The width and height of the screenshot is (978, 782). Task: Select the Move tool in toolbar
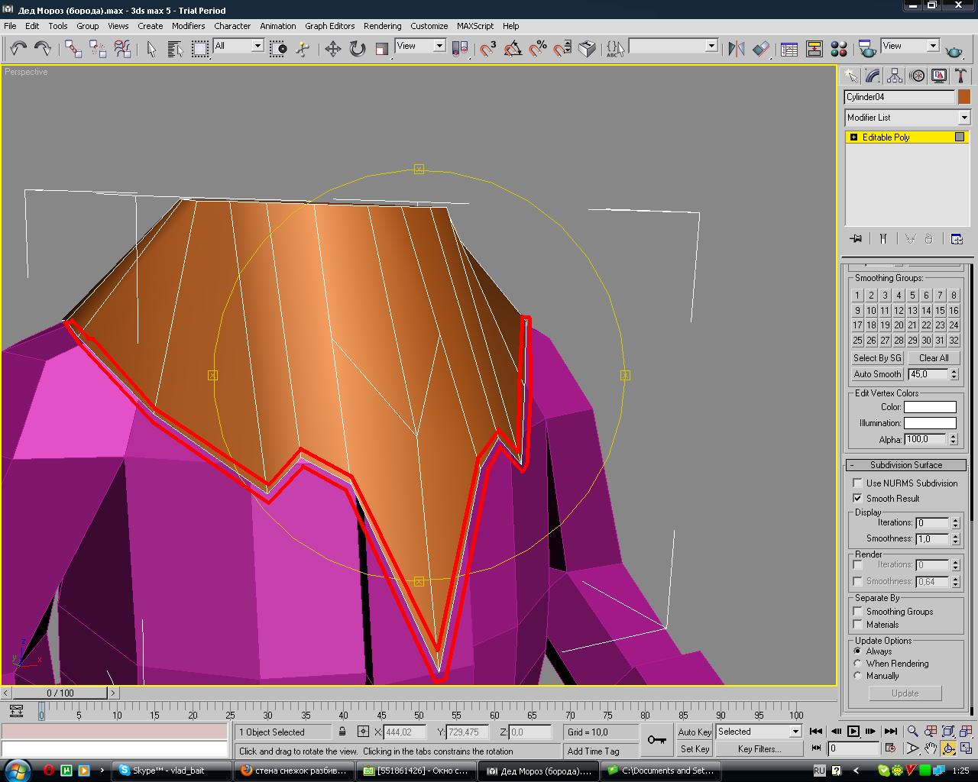[x=332, y=49]
